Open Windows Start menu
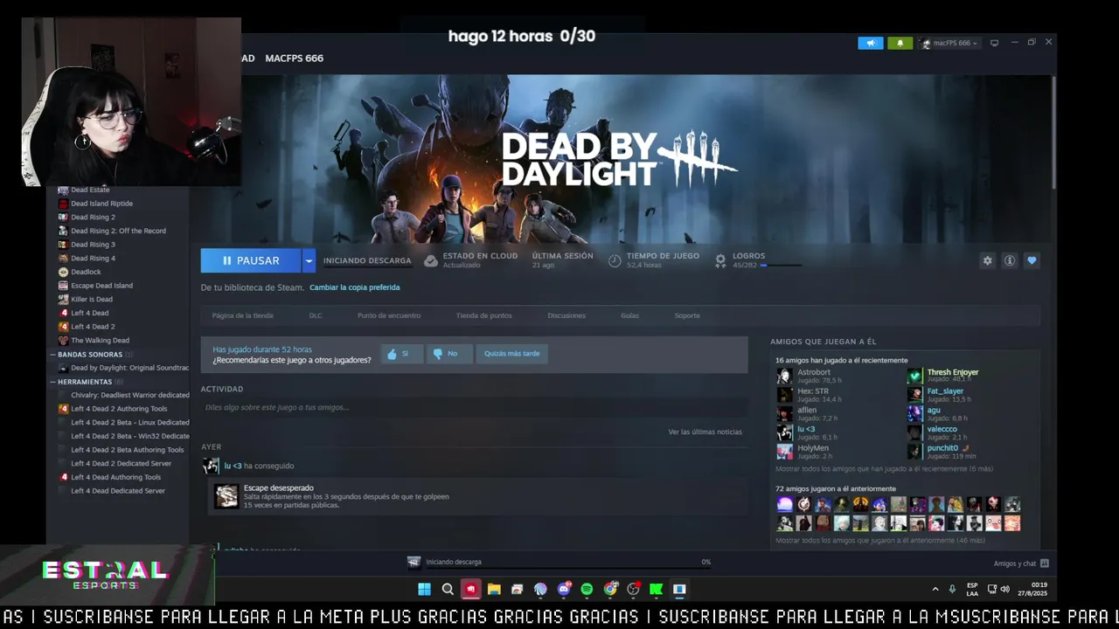Viewport: 1119px width, 629px height. [424, 589]
